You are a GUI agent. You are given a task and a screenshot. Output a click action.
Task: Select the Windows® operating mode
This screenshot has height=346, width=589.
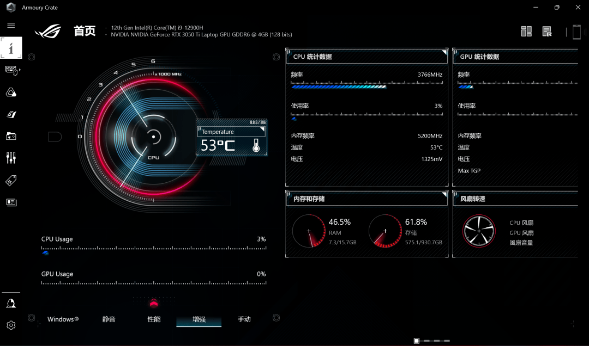tap(63, 319)
